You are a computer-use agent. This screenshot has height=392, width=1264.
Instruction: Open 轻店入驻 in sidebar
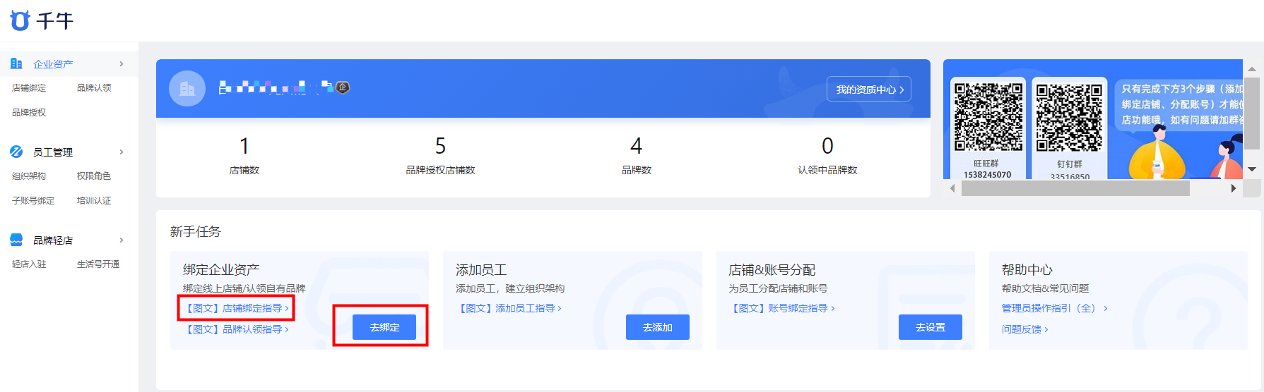pos(29,264)
